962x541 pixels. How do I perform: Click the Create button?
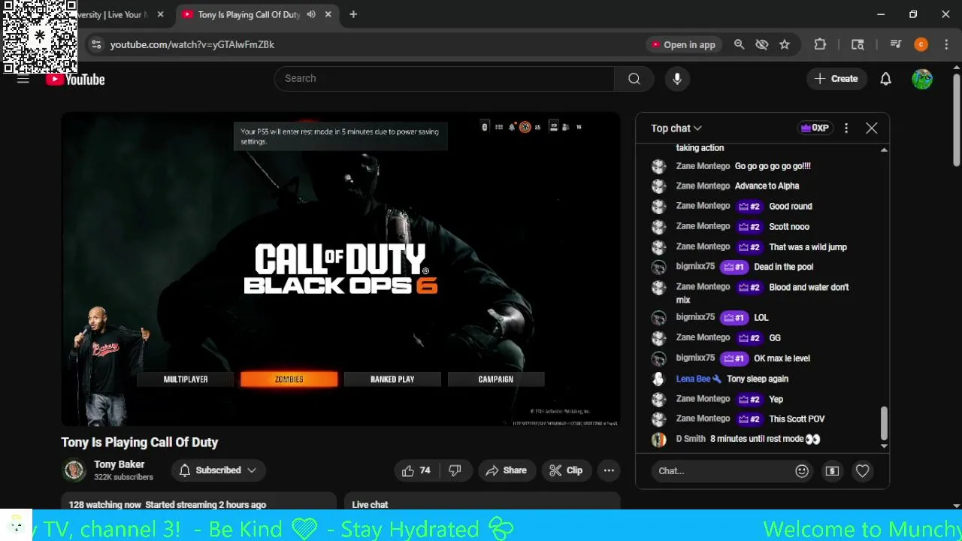(x=836, y=79)
